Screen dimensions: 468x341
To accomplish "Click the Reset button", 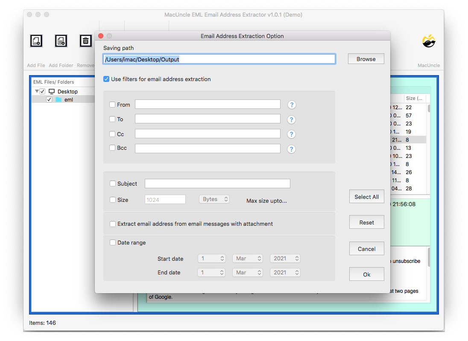I will pos(366,222).
